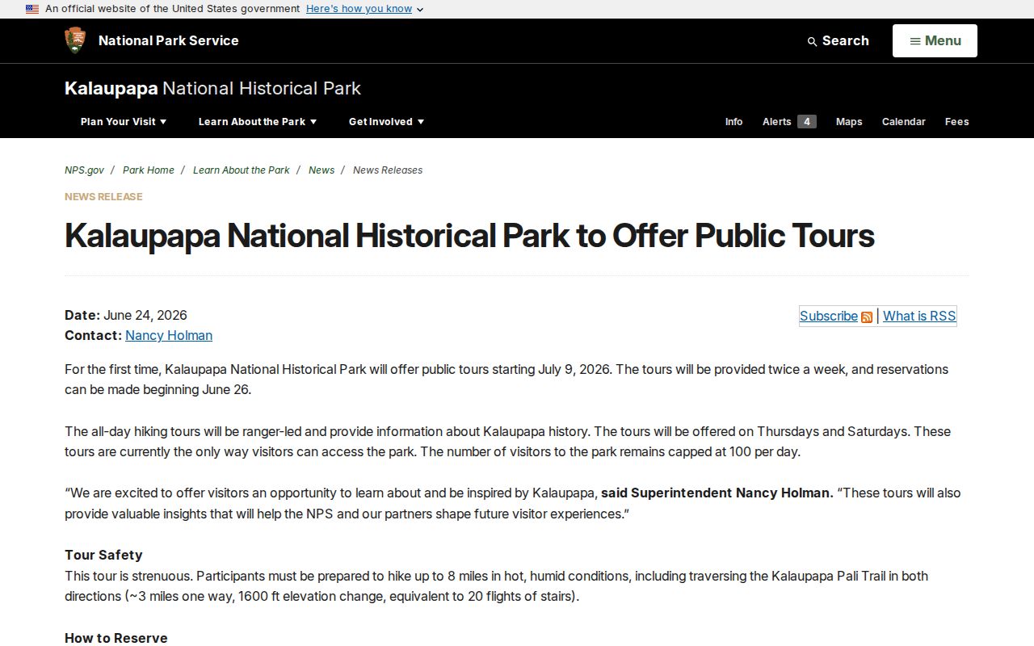Open the main Menu button
The image size is (1034, 646).
click(x=935, y=40)
